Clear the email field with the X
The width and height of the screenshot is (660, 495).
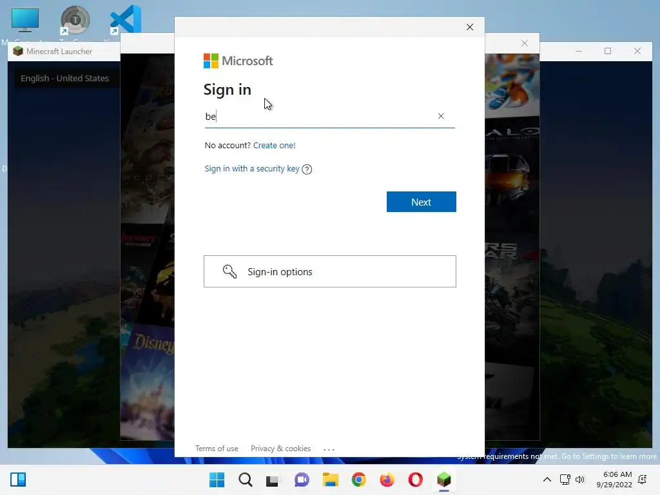coord(441,116)
